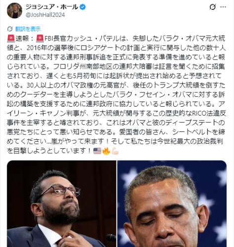Click the first siren emoji before 速報
Image resolution: width=234 pixels, height=247 pixels.
11,39
